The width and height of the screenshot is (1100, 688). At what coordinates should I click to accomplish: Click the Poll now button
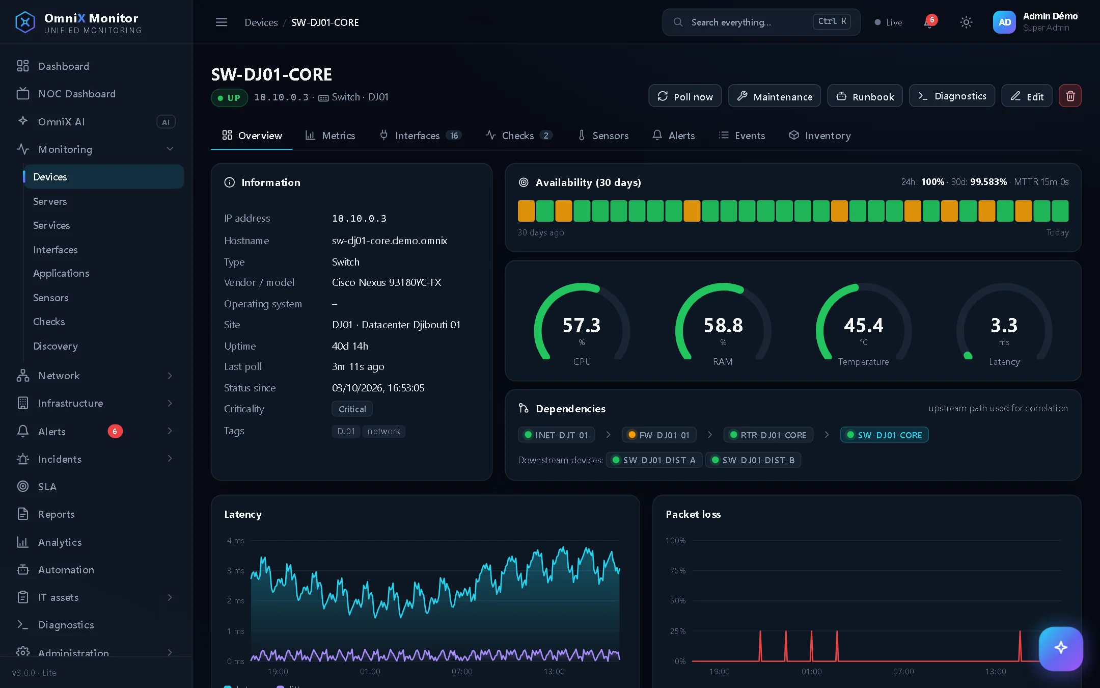(x=685, y=96)
